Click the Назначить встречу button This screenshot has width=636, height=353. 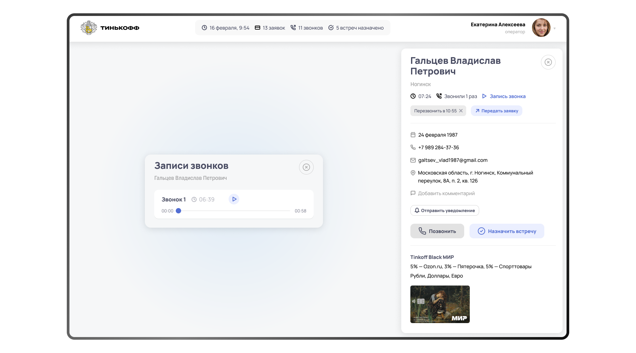click(506, 231)
